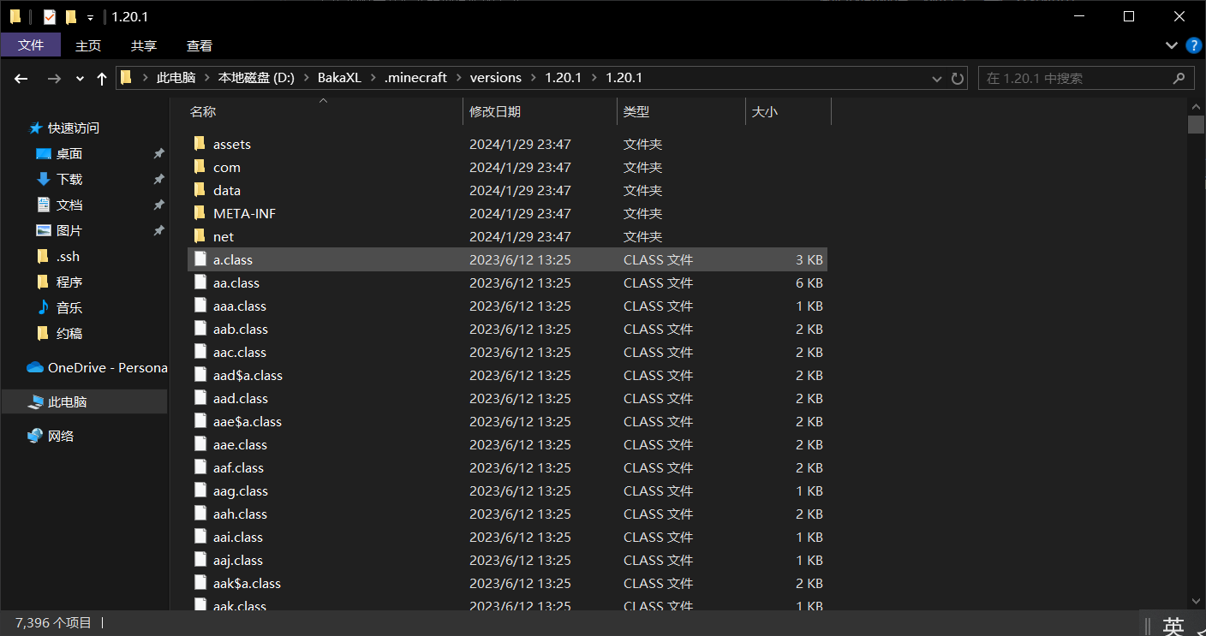Select the aad$a.class file icon
This screenshot has width=1206, height=636.
(x=200, y=375)
